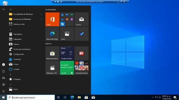Screen dimensions: 179x100
Task: Open Contactos from app list
Action: [26, 59]
